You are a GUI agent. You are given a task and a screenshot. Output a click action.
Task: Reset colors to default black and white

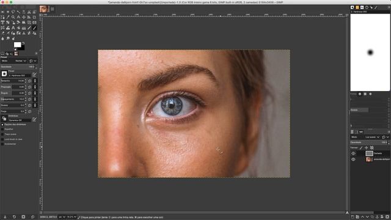pos(15,49)
